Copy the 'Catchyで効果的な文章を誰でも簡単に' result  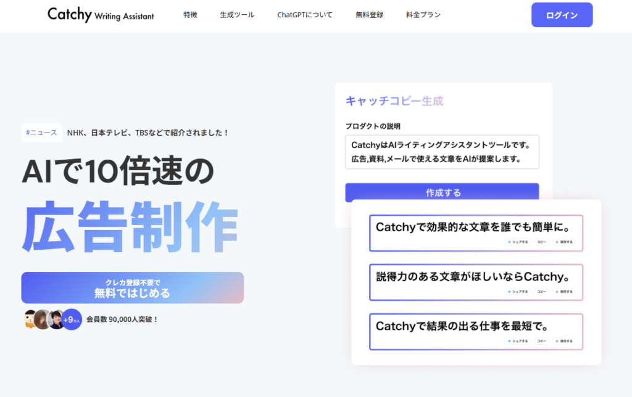[x=542, y=242]
